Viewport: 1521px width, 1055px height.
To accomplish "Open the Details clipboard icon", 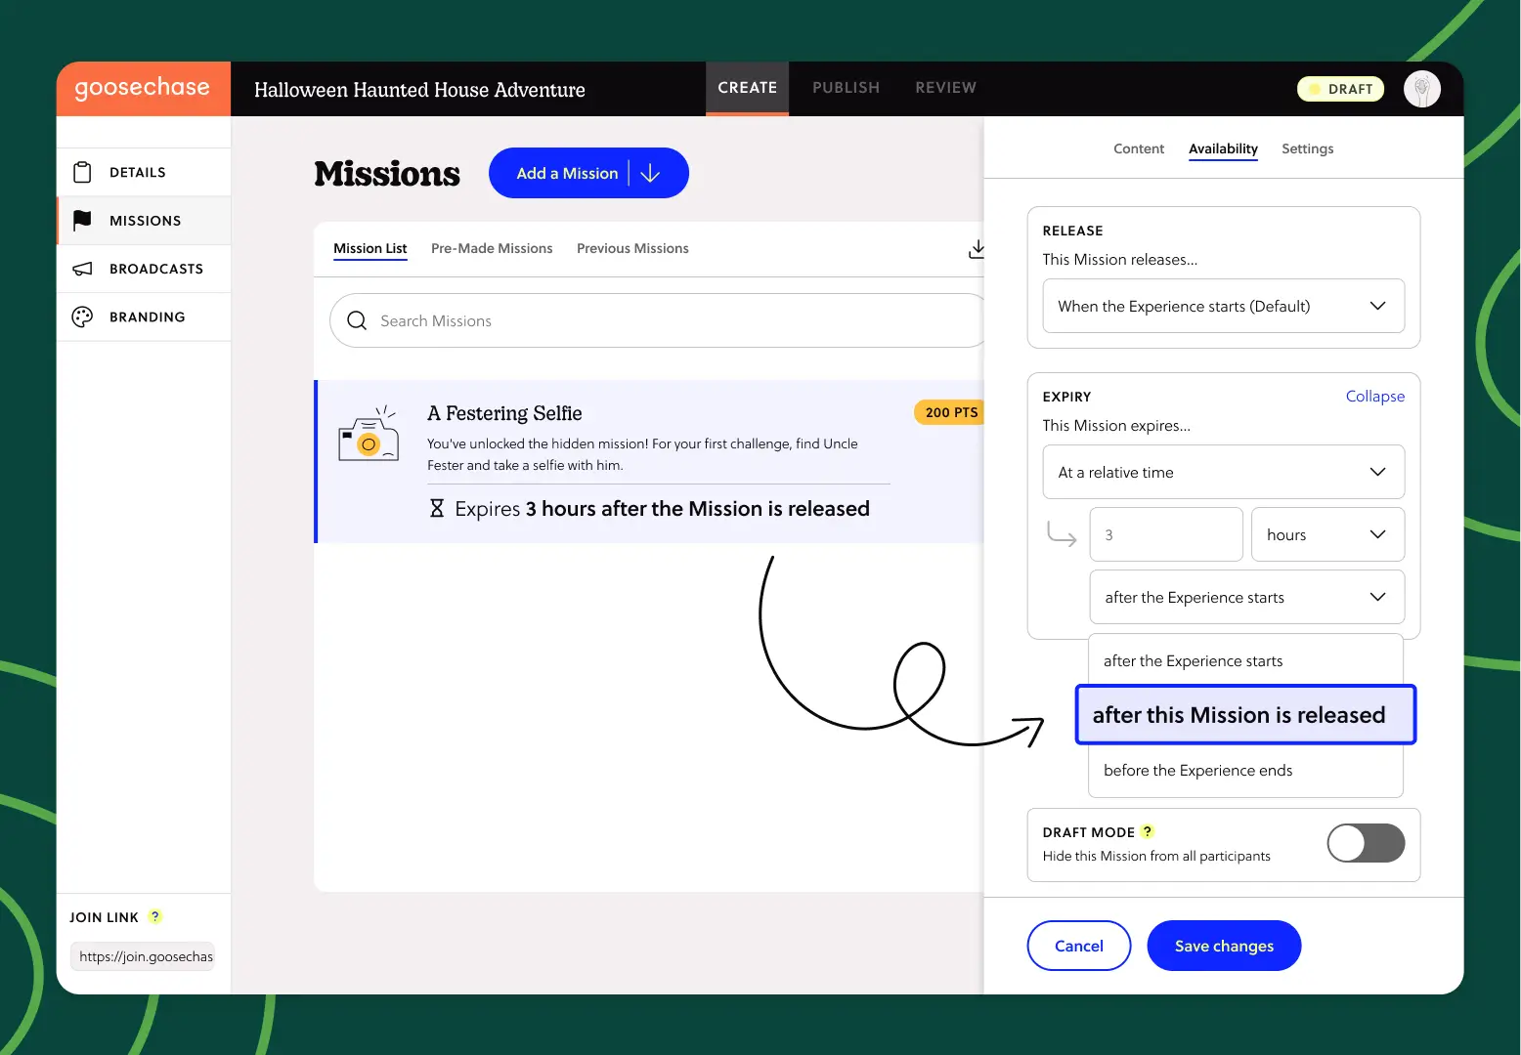I will (x=83, y=172).
